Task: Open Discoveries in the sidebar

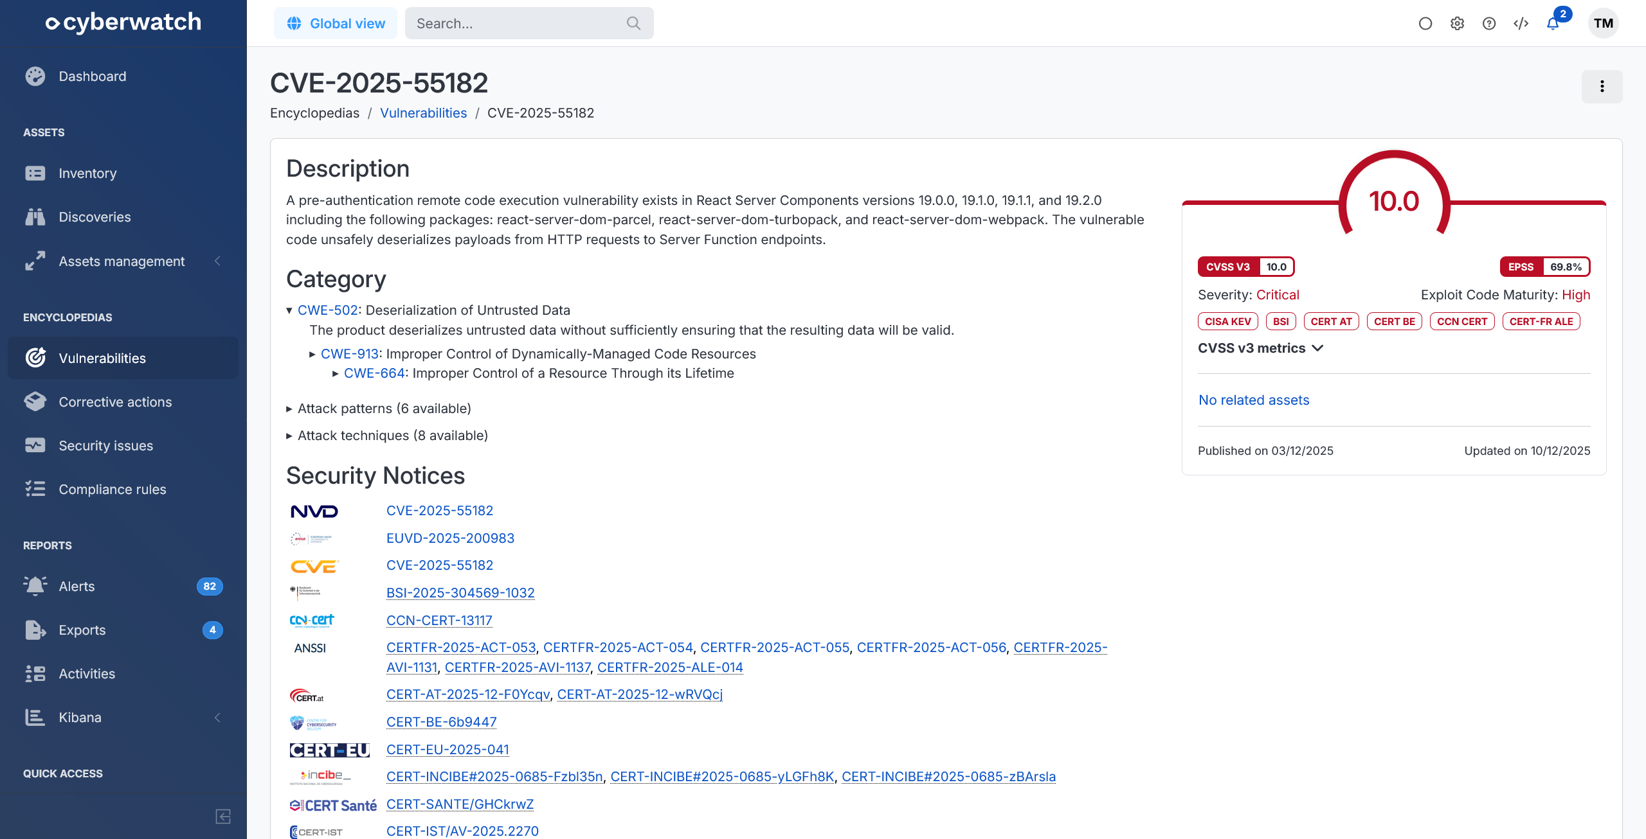Action: click(123, 217)
